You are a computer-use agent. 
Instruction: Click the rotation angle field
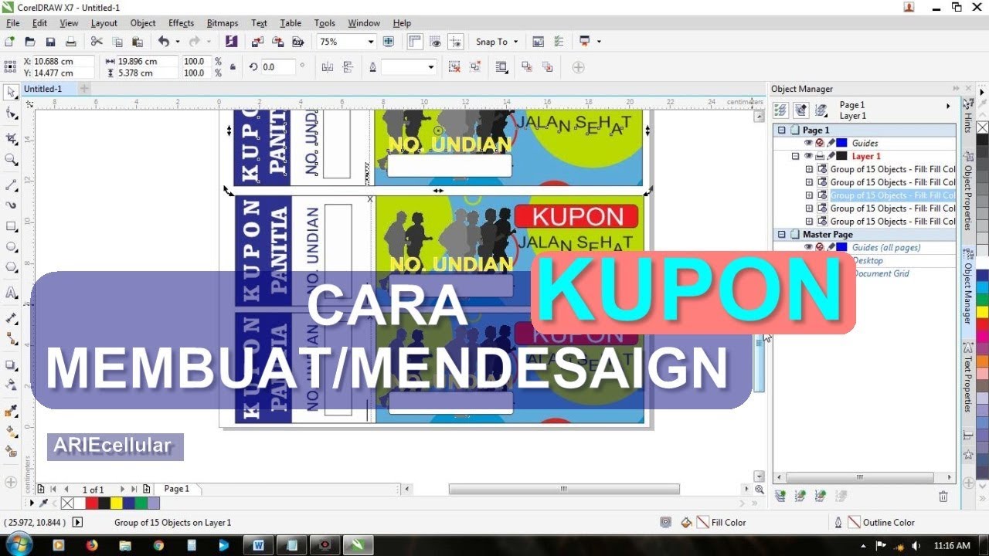(x=278, y=67)
